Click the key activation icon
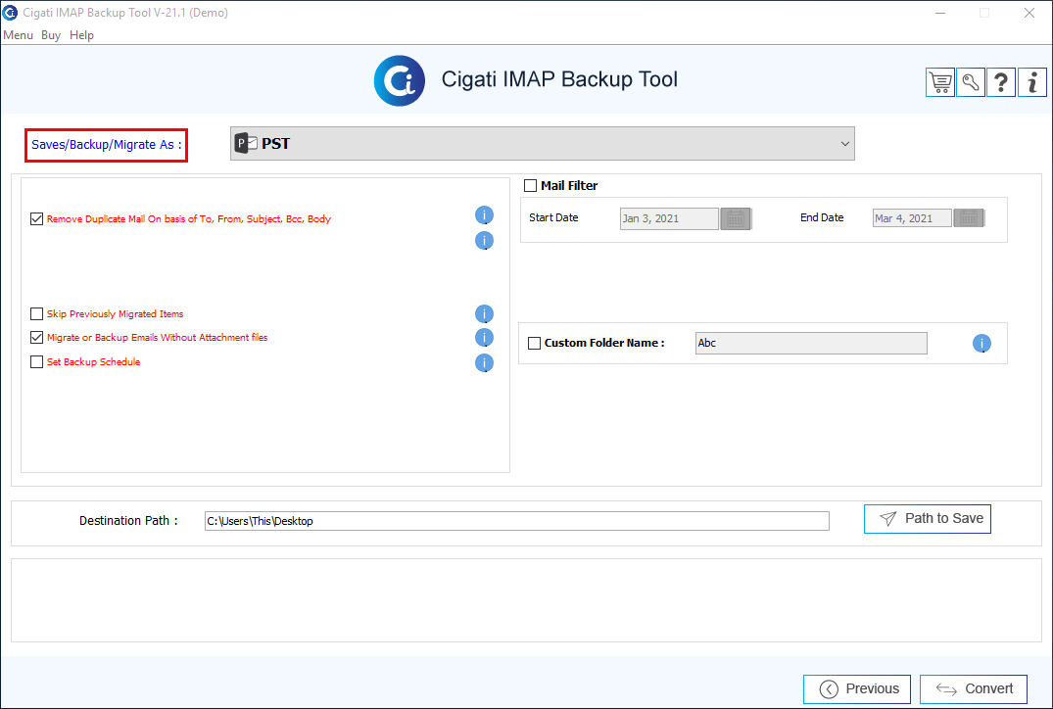 tap(971, 82)
